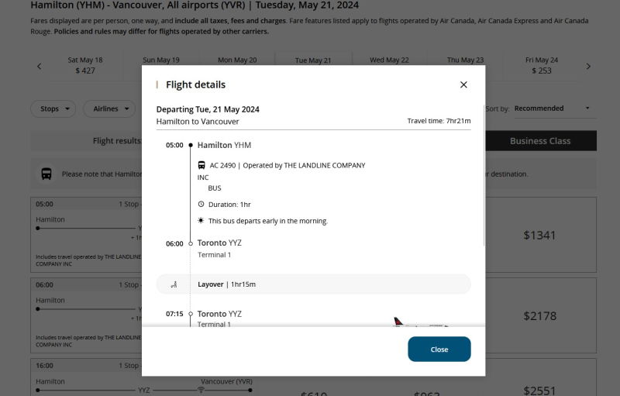
Task: Select the Fri May 24 date tab
Action: tap(542, 66)
